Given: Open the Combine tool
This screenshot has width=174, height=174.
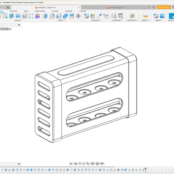Looking at the screenshot, I should 65,16.
